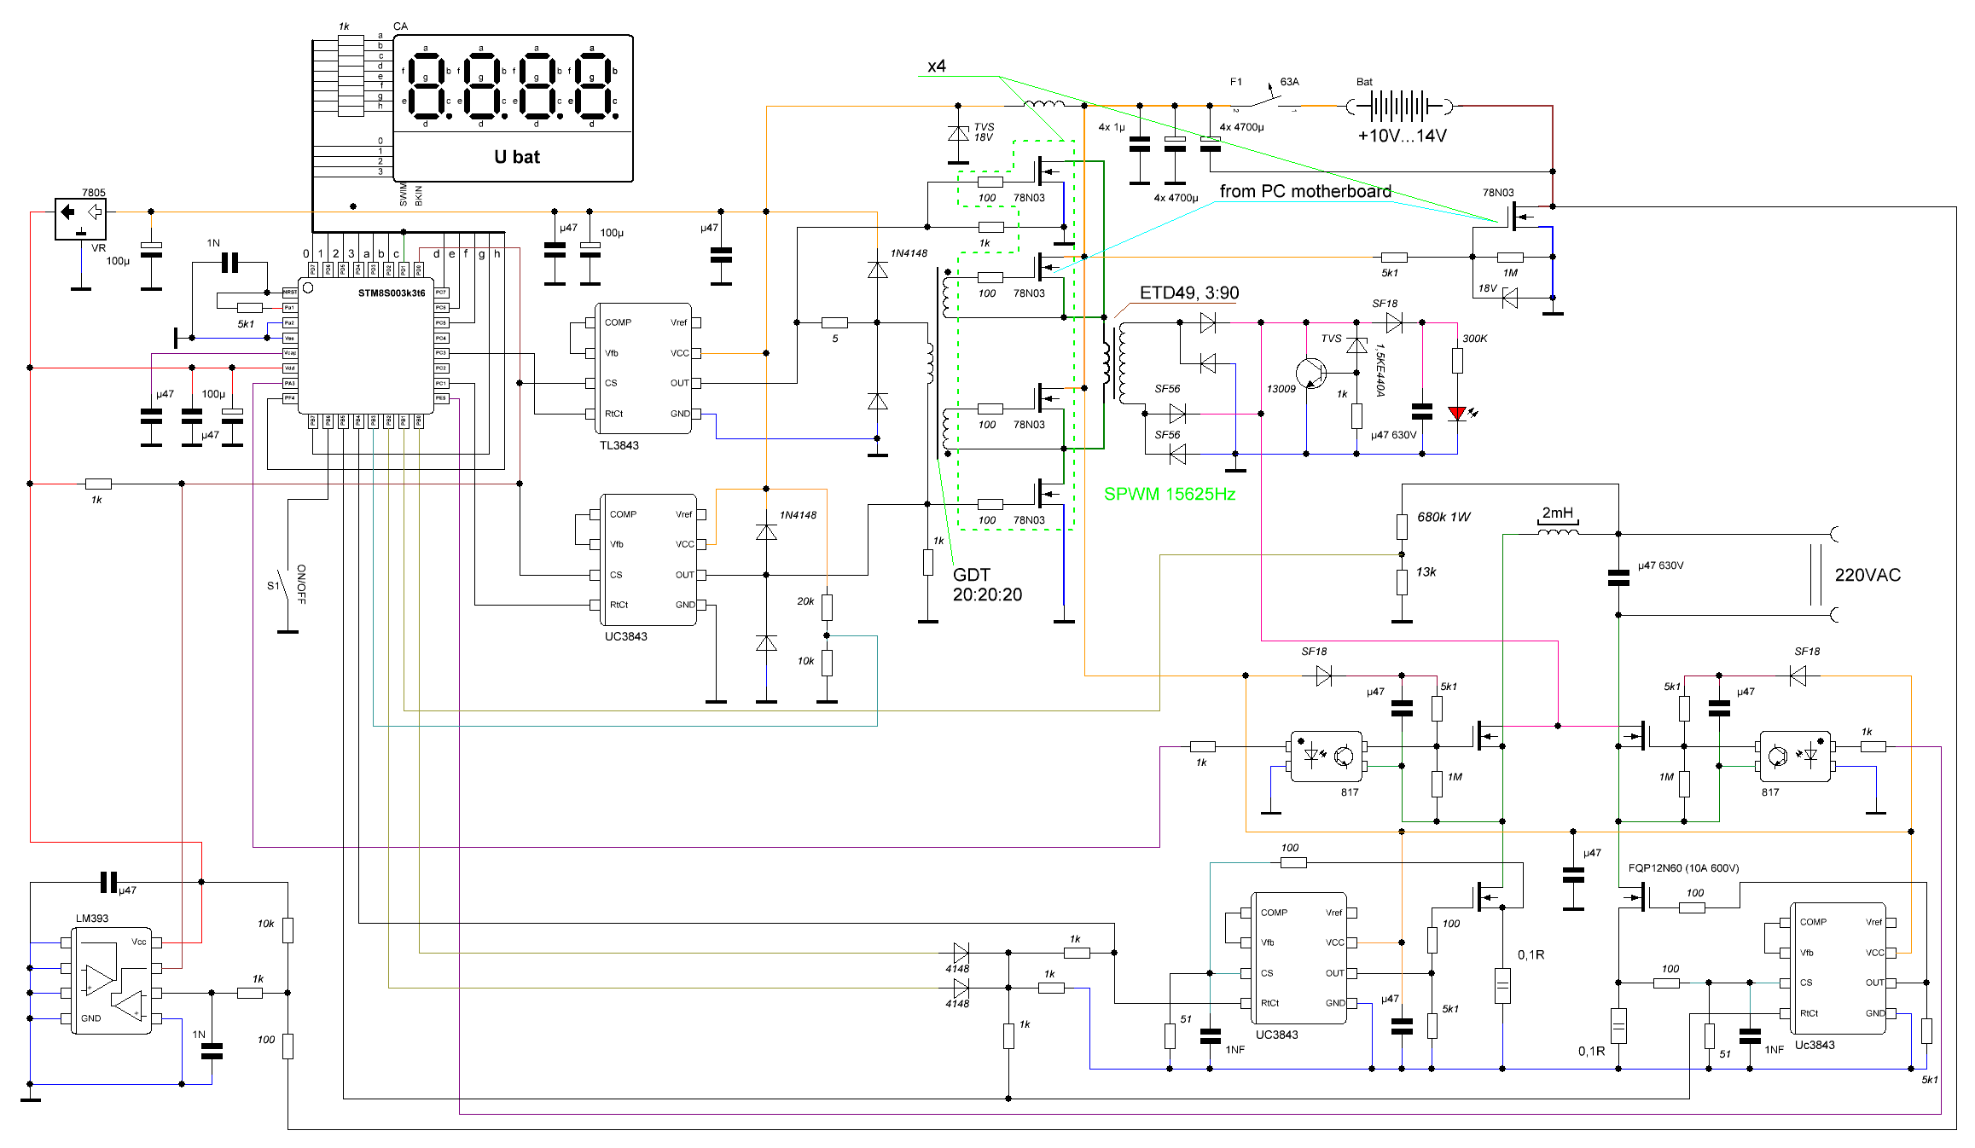
Task: Select the from PC motherboard annotation
Action: (1304, 191)
